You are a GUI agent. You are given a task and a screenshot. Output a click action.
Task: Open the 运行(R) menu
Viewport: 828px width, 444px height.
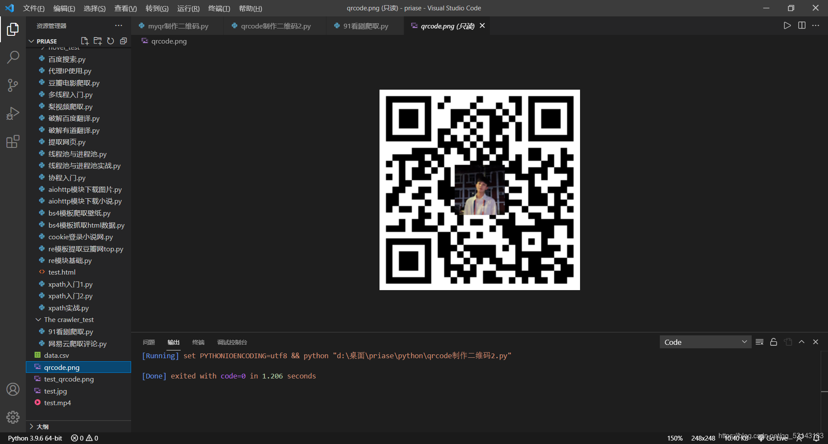(x=188, y=8)
